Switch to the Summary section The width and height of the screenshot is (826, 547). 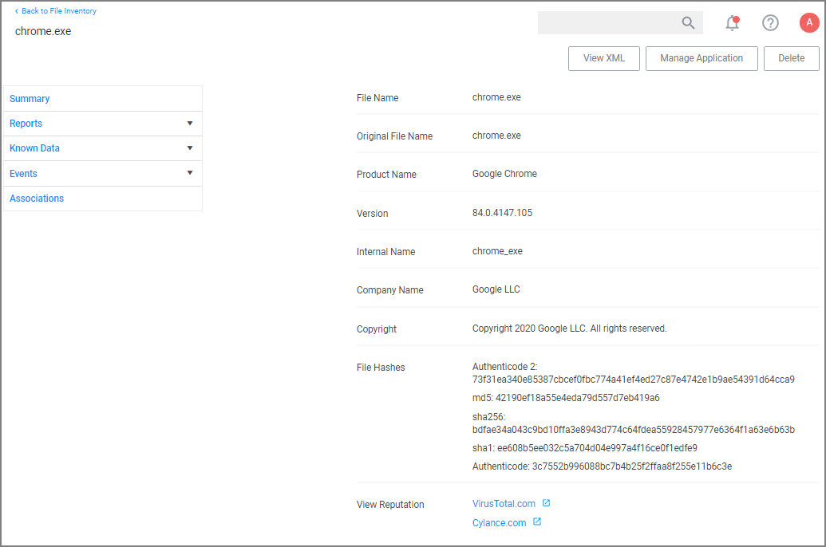tap(30, 98)
